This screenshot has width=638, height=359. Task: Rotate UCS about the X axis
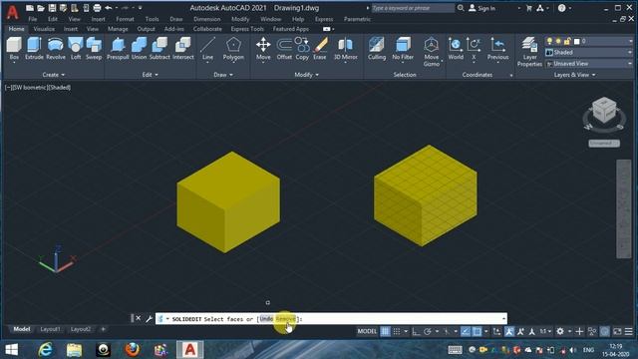point(474,49)
